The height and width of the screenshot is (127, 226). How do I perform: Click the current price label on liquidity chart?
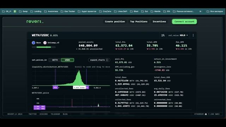(79, 87)
